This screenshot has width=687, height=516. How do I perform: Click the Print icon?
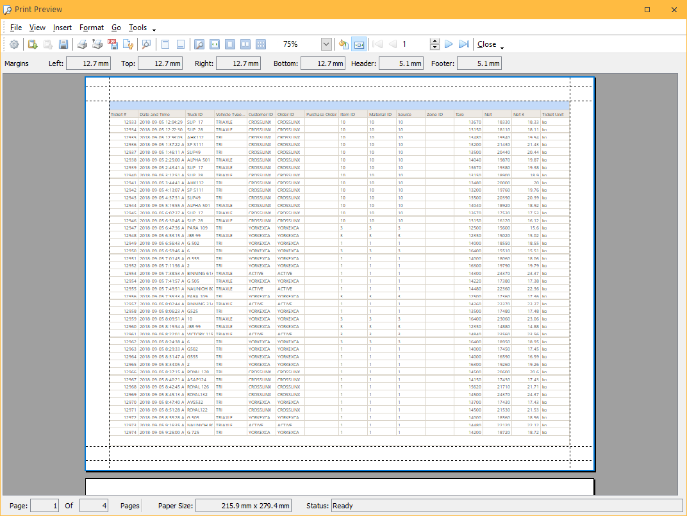point(82,44)
